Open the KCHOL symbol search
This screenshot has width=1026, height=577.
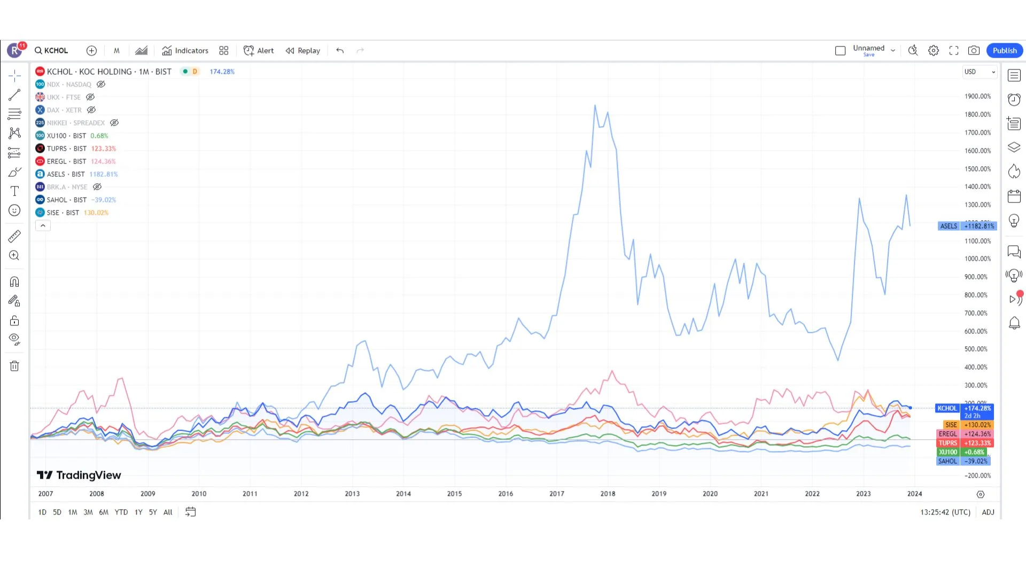tap(51, 51)
